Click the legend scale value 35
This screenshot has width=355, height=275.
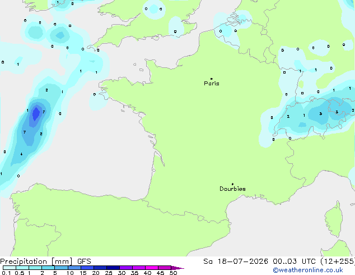134,273
